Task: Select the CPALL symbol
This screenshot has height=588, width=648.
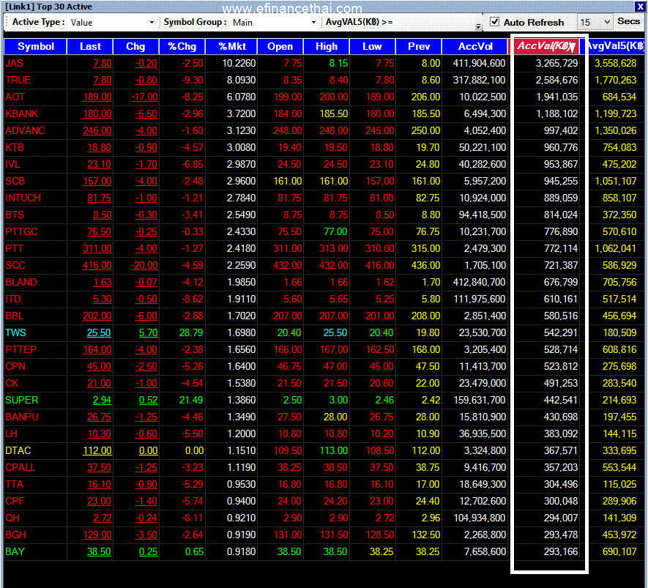Action: (21, 468)
